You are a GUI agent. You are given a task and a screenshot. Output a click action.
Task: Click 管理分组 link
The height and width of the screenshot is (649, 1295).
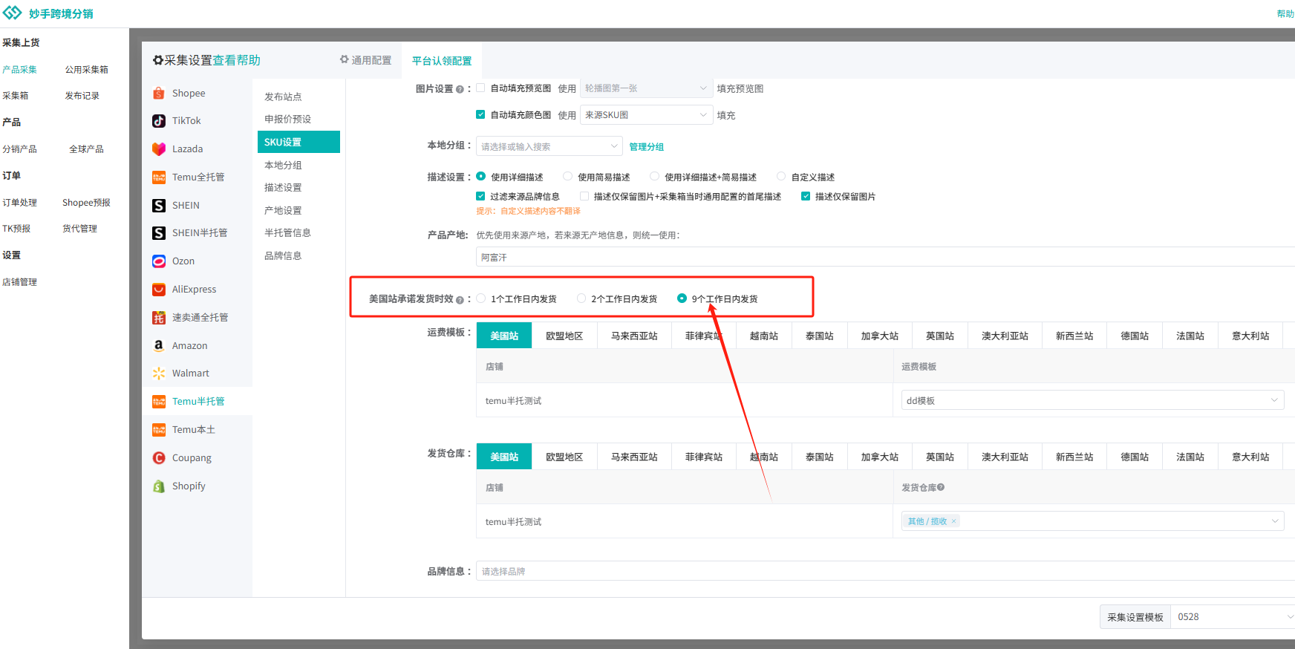point(647,147)
